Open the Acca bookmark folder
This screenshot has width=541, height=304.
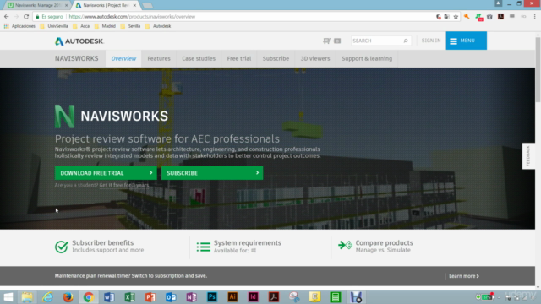(81, 26)
